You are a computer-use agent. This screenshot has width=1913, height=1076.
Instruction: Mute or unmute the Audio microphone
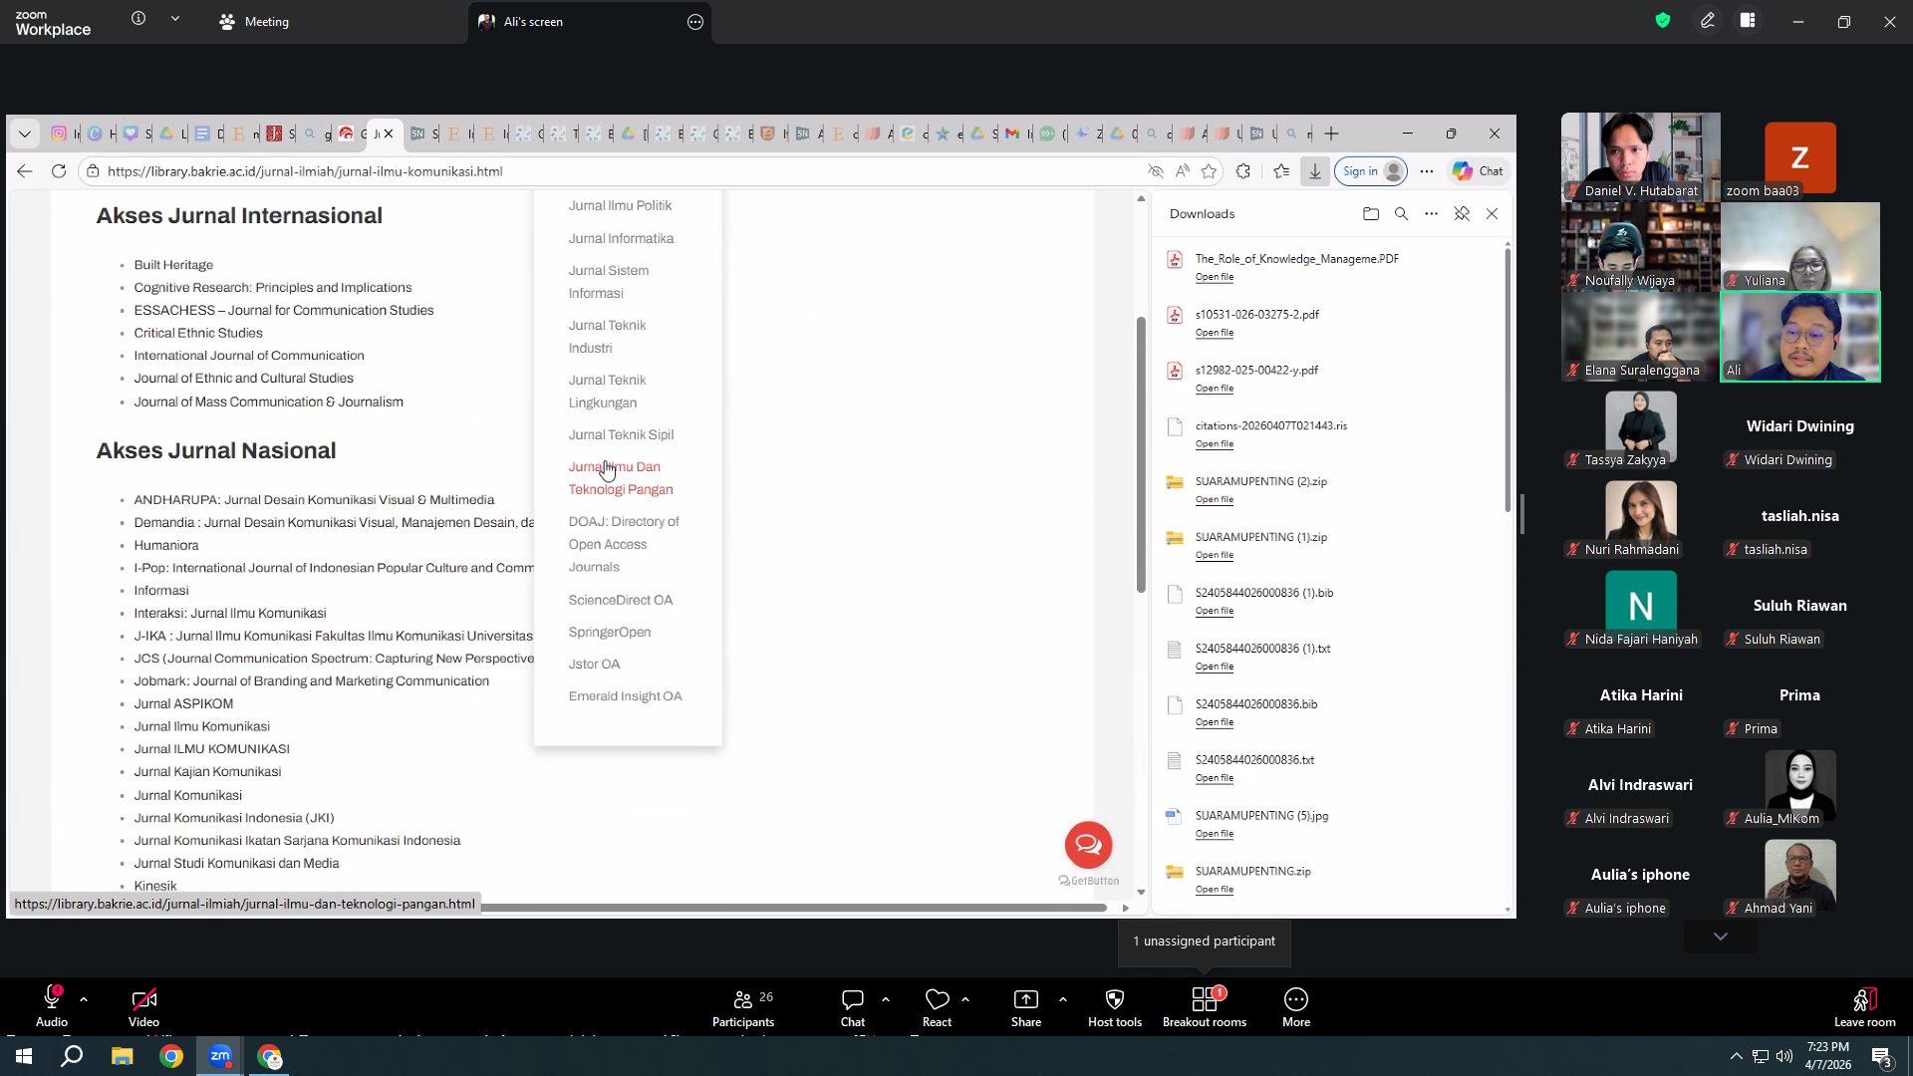coord(52,1006)
